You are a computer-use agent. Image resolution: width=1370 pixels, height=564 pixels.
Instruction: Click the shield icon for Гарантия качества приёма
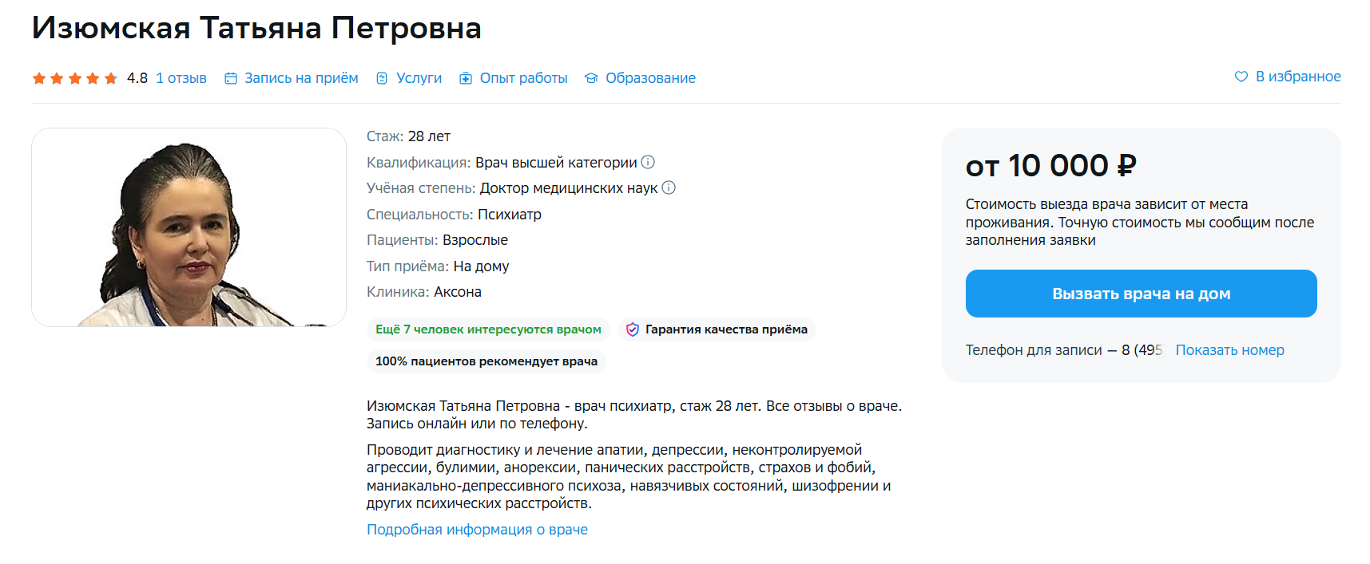click(x=632, y=329)
